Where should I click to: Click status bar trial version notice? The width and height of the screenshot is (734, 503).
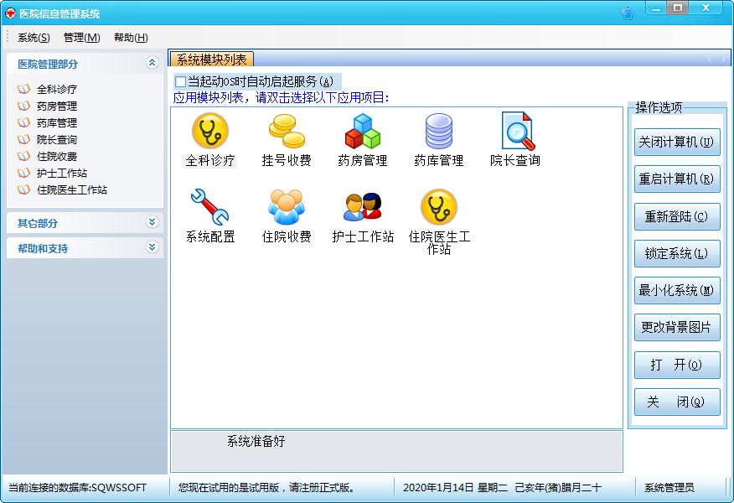coord(266,488)
